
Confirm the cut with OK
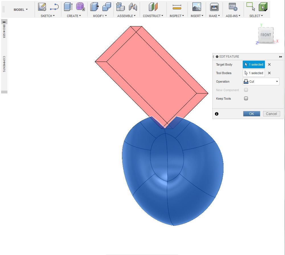tap(251, 114)
